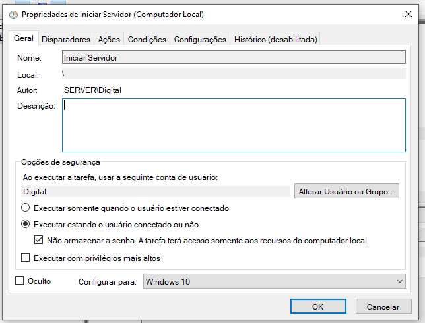
Task: Click the Cancelar button
Action: 383,307
